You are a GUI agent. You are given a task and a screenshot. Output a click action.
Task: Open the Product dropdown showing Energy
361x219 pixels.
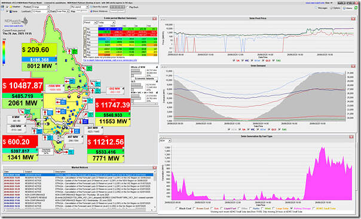(41, 7)
